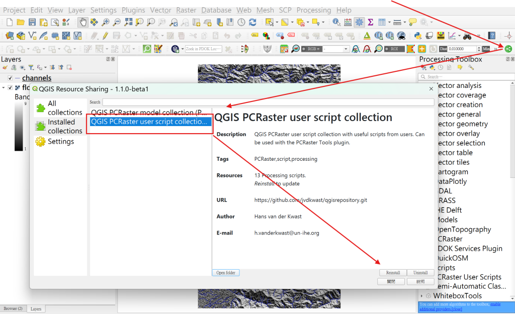This screenshot has height=314, width=515.
Task: Select Installed collections in Resource Sharing sidebar
Action: pos(60,126)
